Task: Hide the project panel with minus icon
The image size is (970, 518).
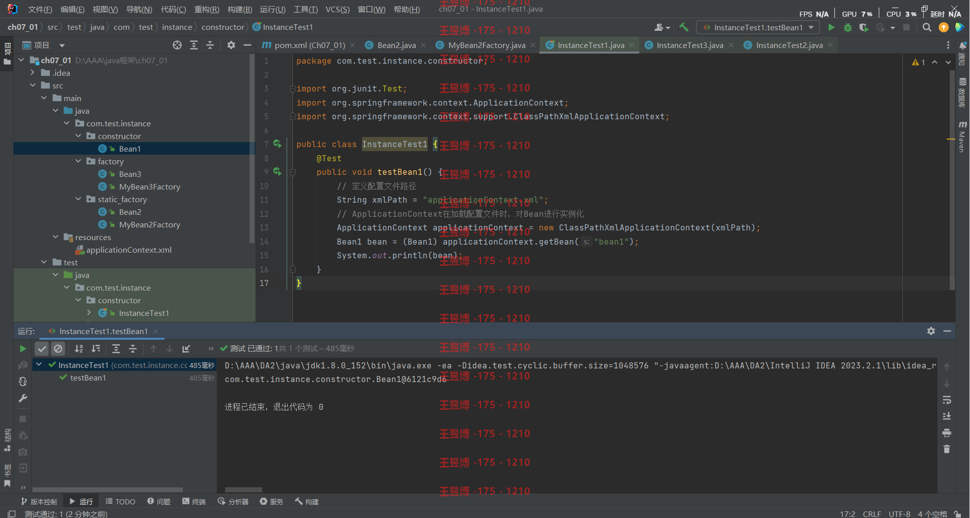Action: point(247,45)
